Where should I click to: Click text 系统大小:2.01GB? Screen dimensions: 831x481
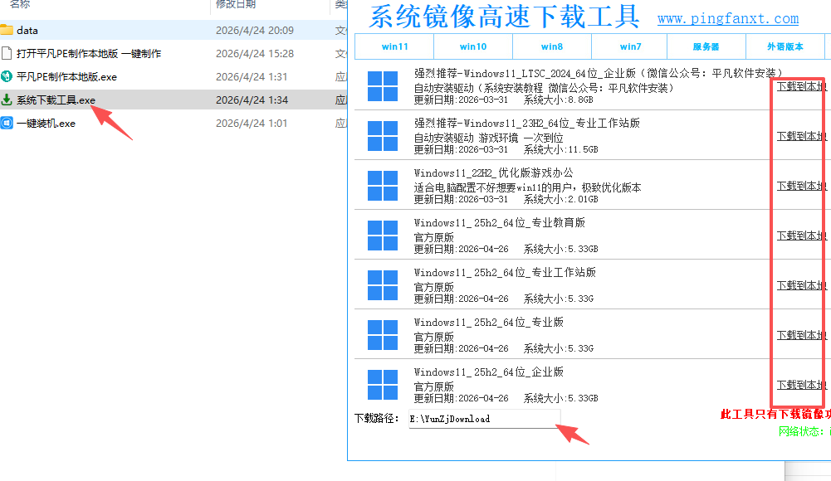[x=560, y=199]
